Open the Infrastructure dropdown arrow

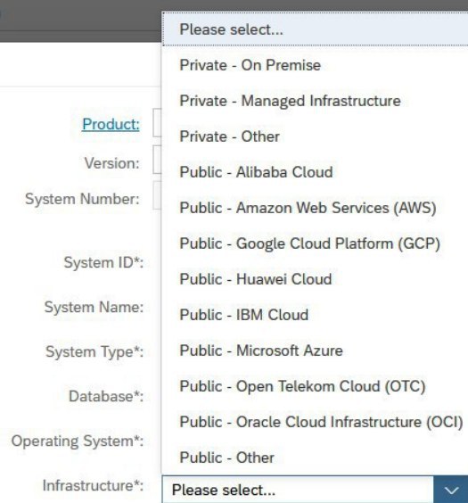tap(451, 490)
